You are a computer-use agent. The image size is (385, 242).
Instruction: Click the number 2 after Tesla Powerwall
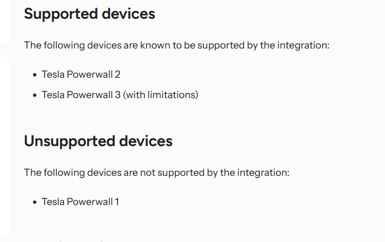(117, 74)
